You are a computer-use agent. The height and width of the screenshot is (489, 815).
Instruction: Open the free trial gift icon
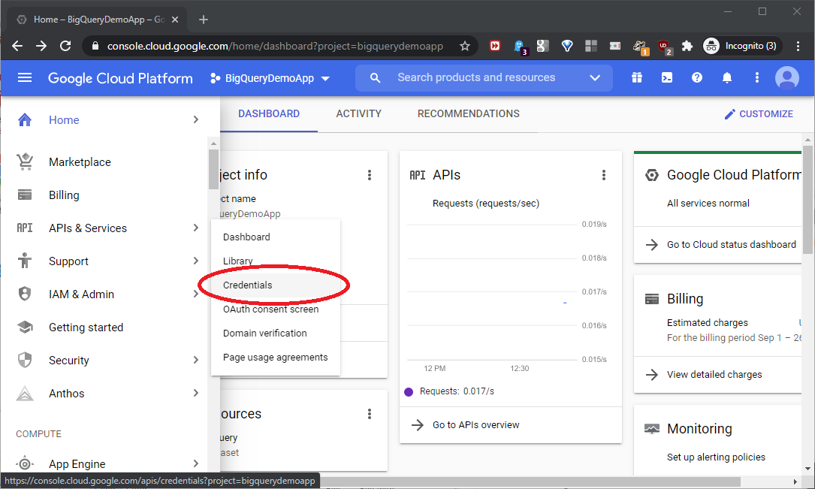click(637, 78)
